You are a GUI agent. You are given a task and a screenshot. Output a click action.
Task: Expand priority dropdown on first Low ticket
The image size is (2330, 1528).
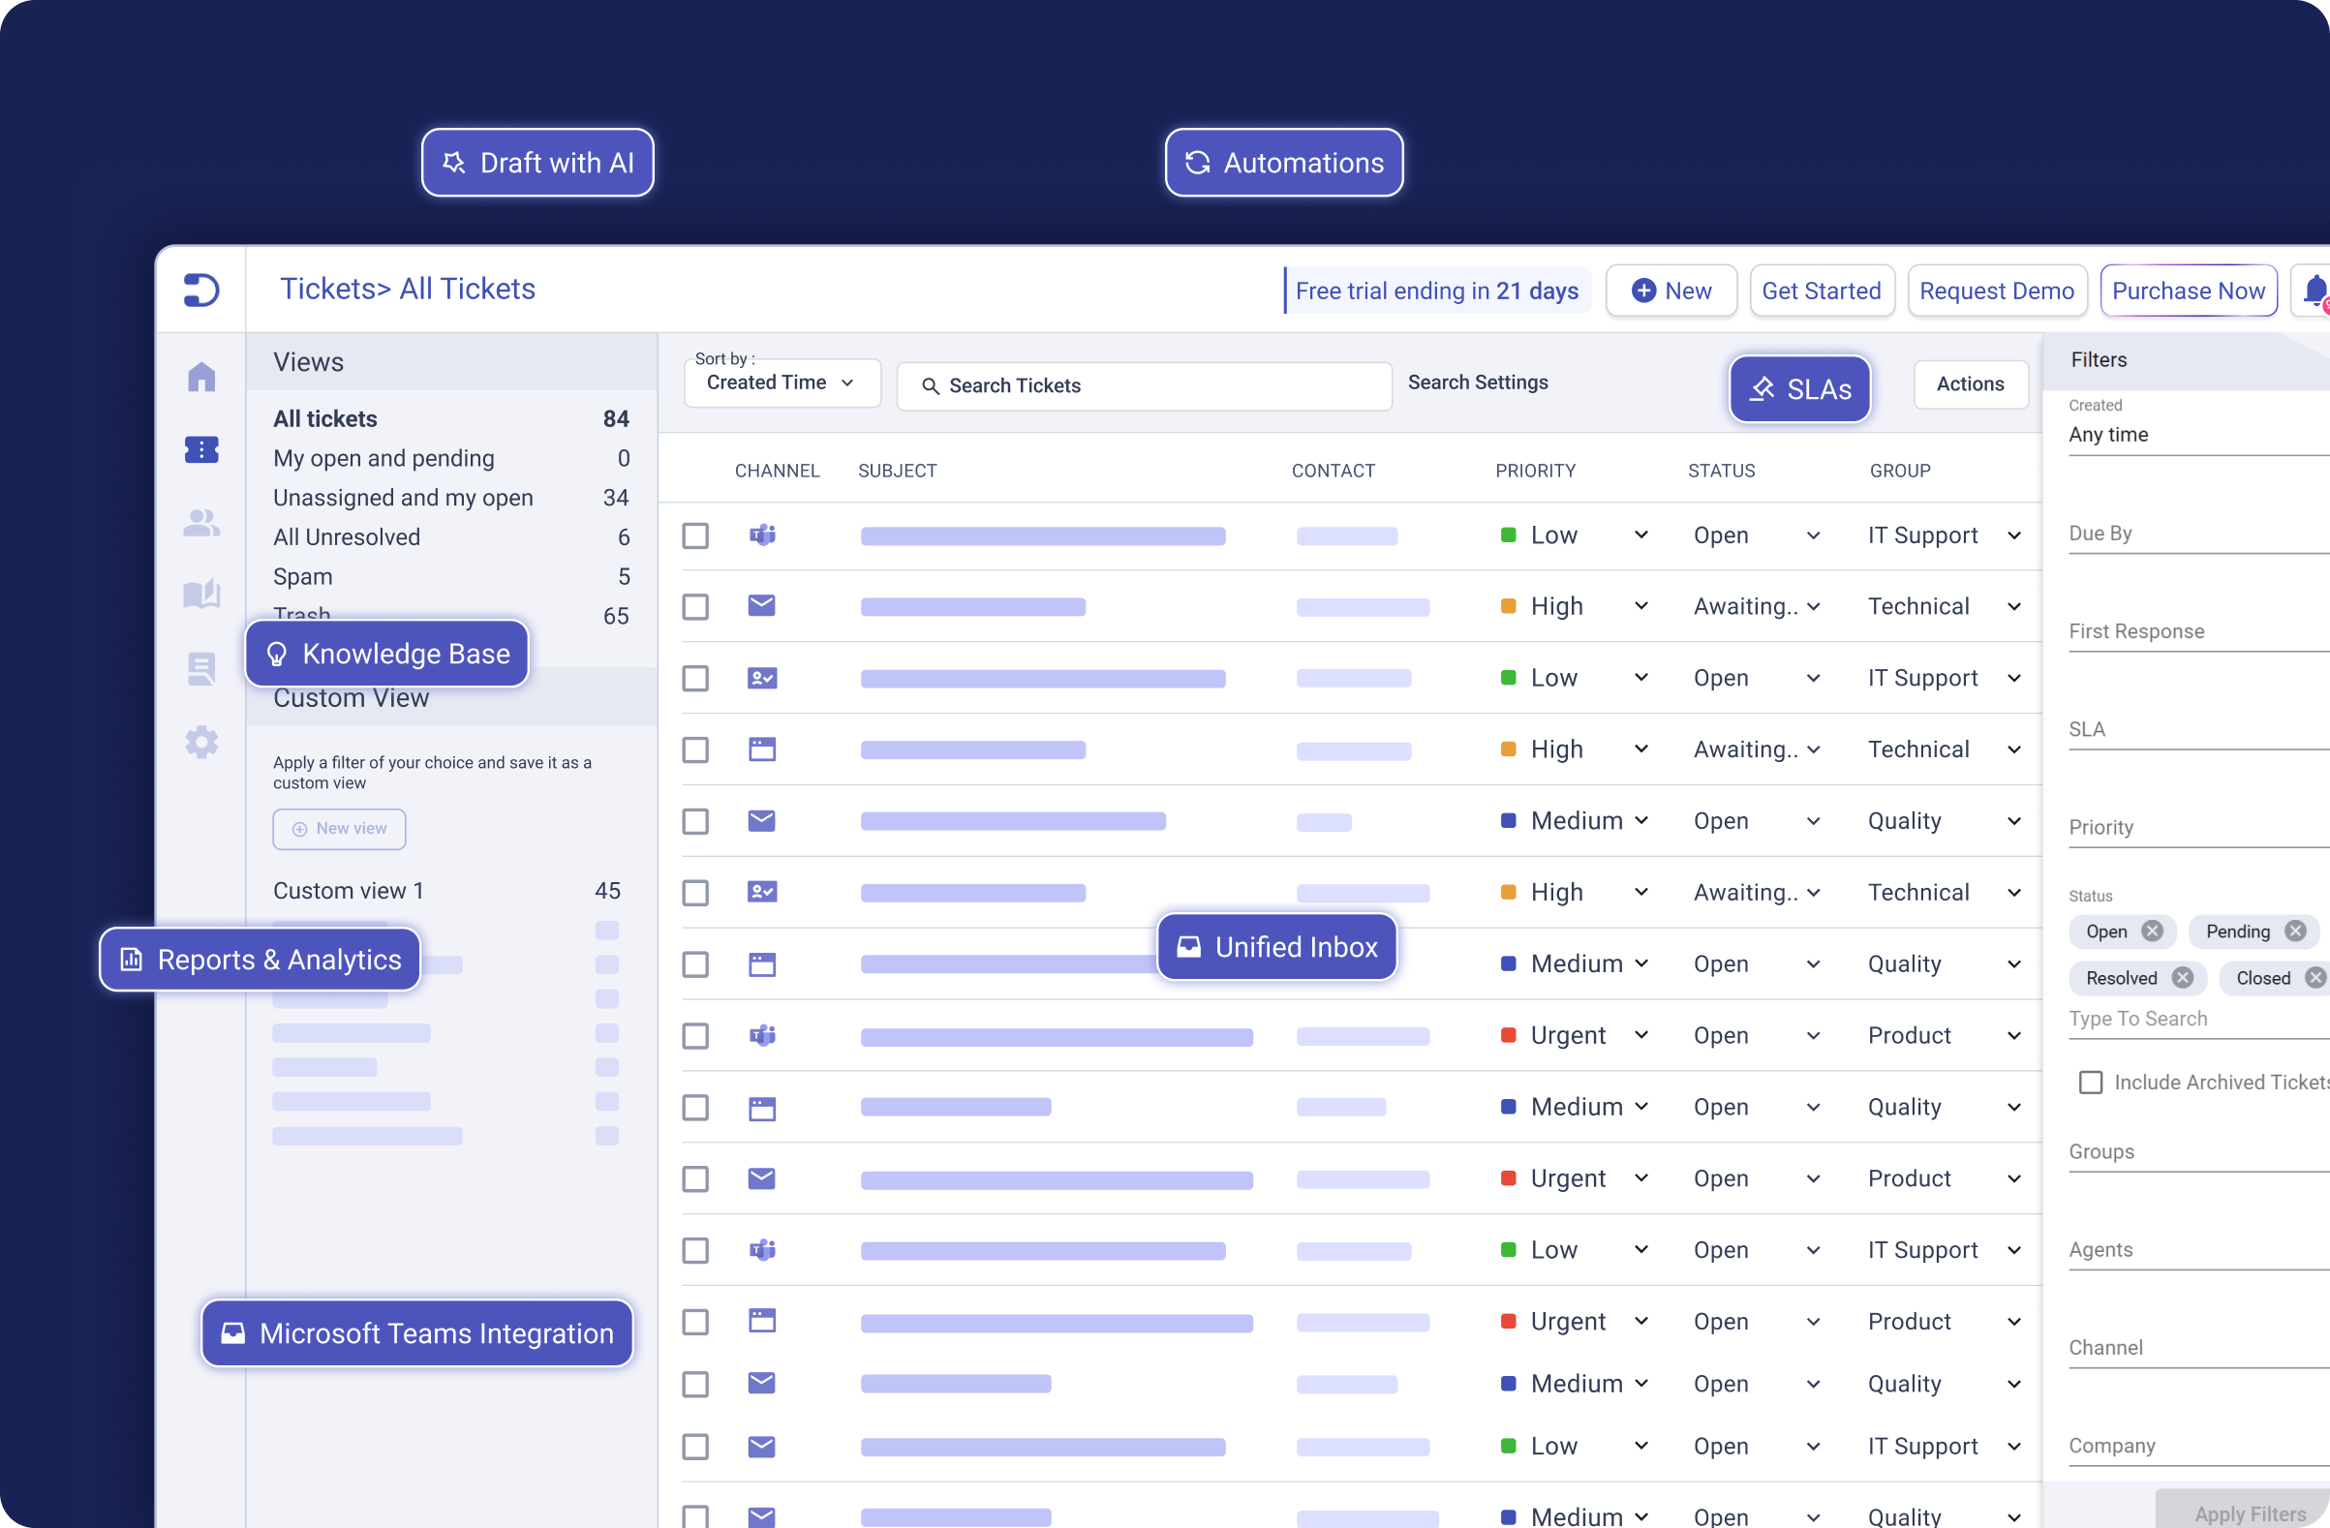pos(1640,535)
